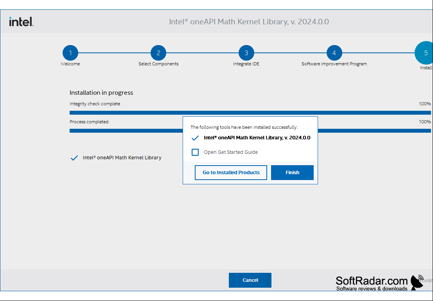Click the 'Welcome' step label
433x301 pixels.
[x=70, y=64]
